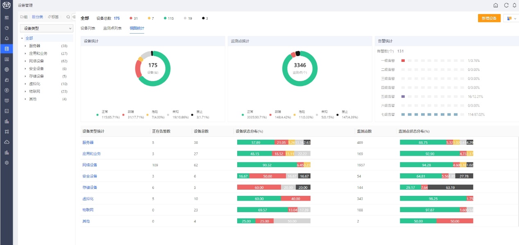This screenshot has width=519, height=245.
Task: Click green 57.89 segment in 服务器 row
Action: coord(256,143)
